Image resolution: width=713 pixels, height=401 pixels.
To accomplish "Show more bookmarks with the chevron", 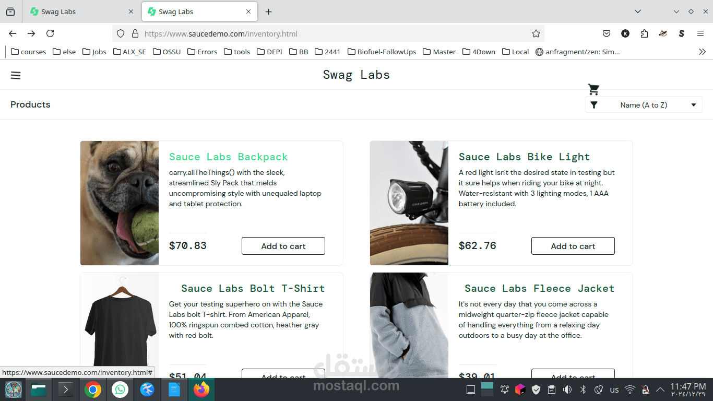I will coord(702,52).
